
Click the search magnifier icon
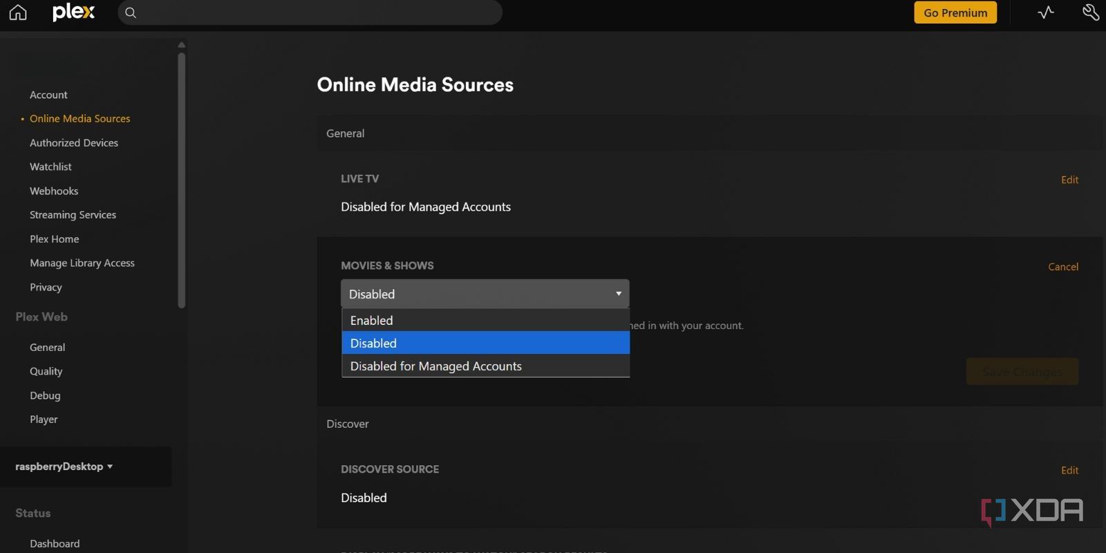[131, 12]
